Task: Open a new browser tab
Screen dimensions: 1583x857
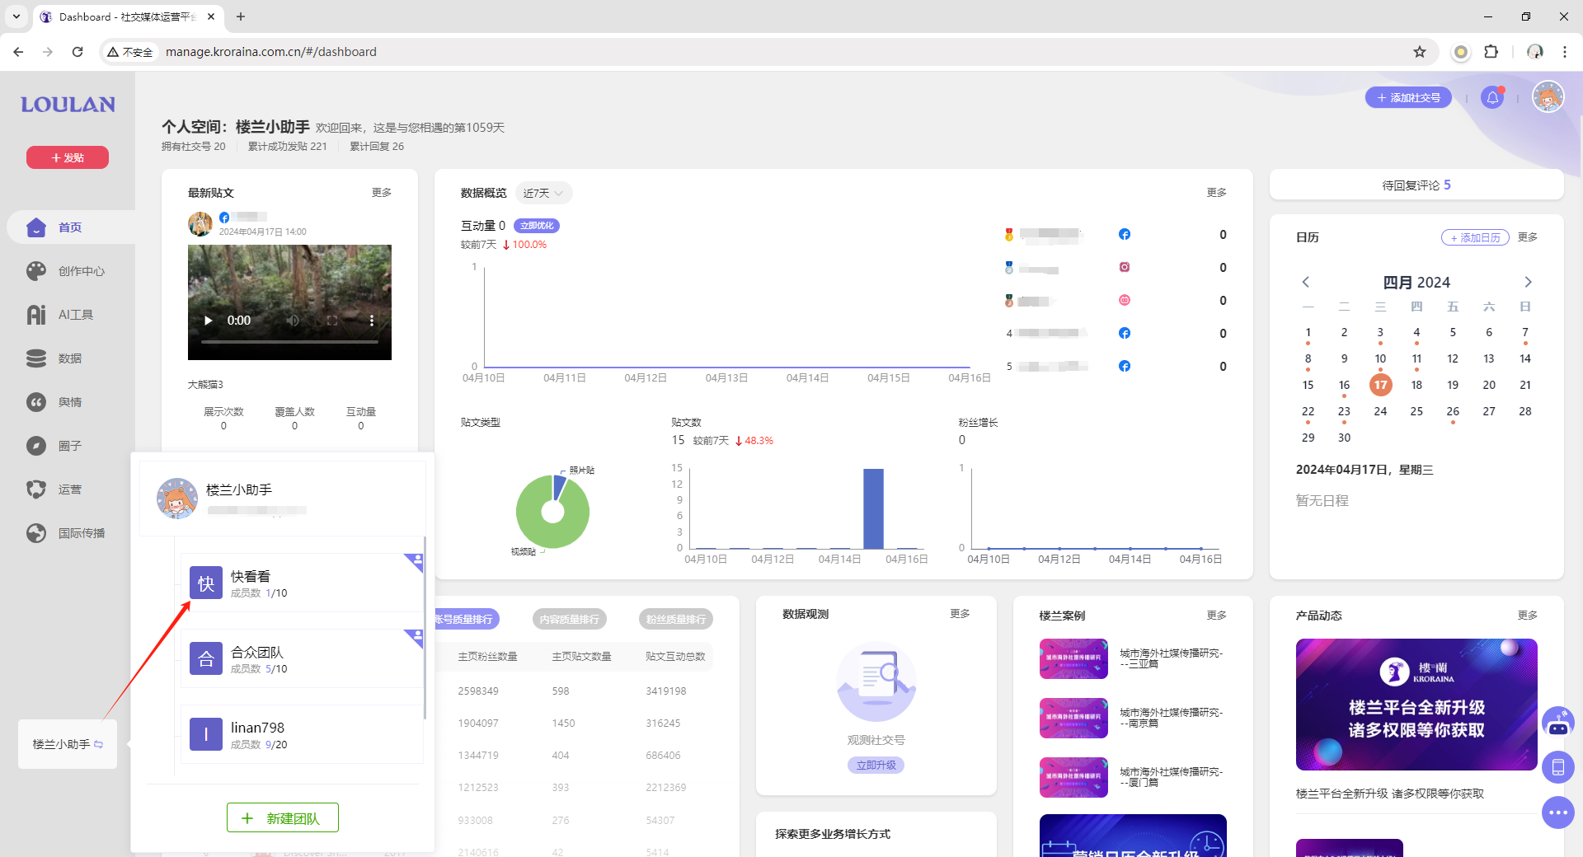Action: pyautogui.click(x=241, y=16)
